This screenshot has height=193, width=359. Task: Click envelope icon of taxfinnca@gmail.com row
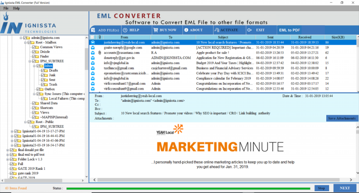[93, 68]
